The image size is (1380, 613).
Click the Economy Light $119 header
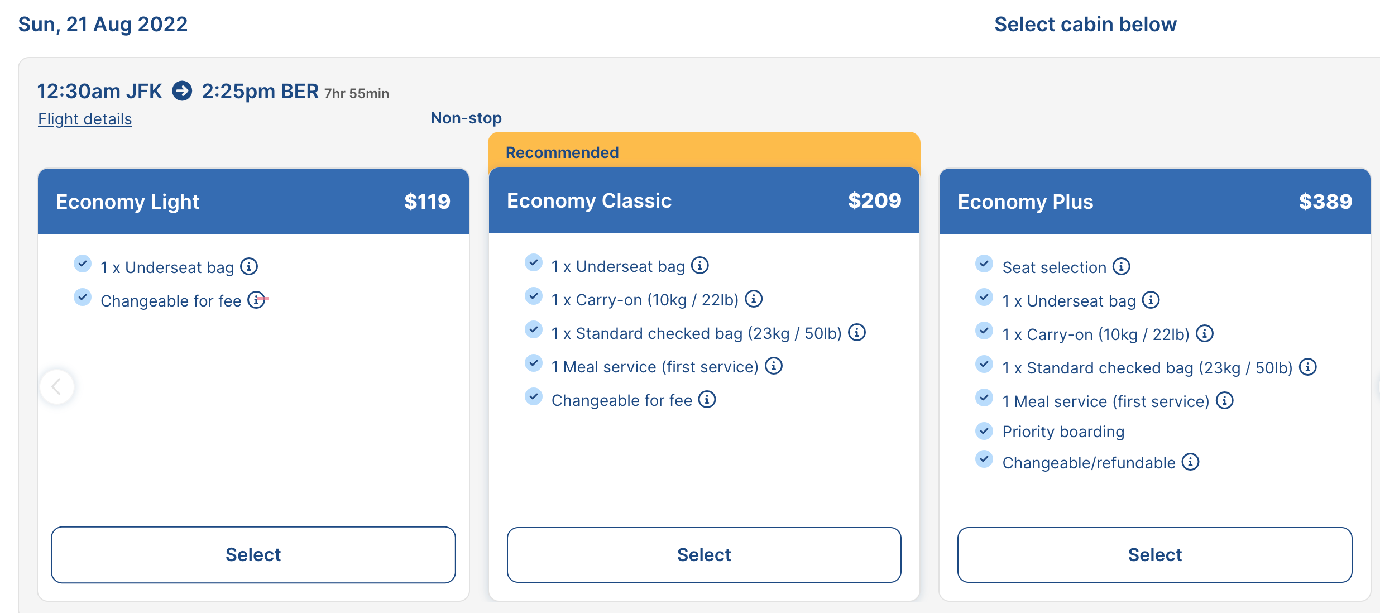click(x=253, y=202)
